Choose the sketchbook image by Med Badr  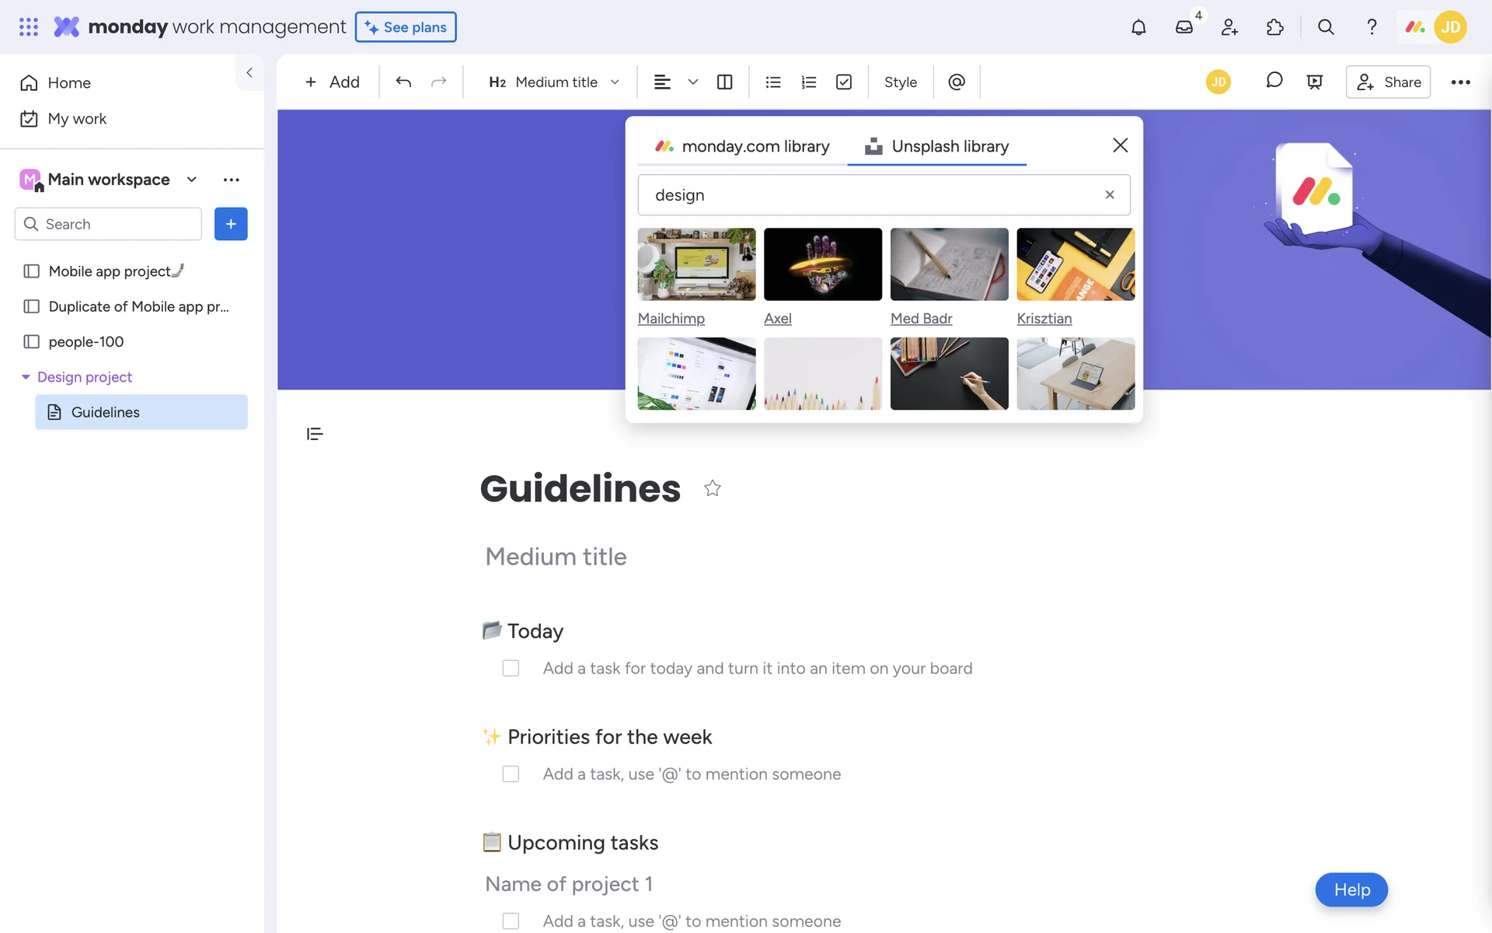click(x=949, y=264)
